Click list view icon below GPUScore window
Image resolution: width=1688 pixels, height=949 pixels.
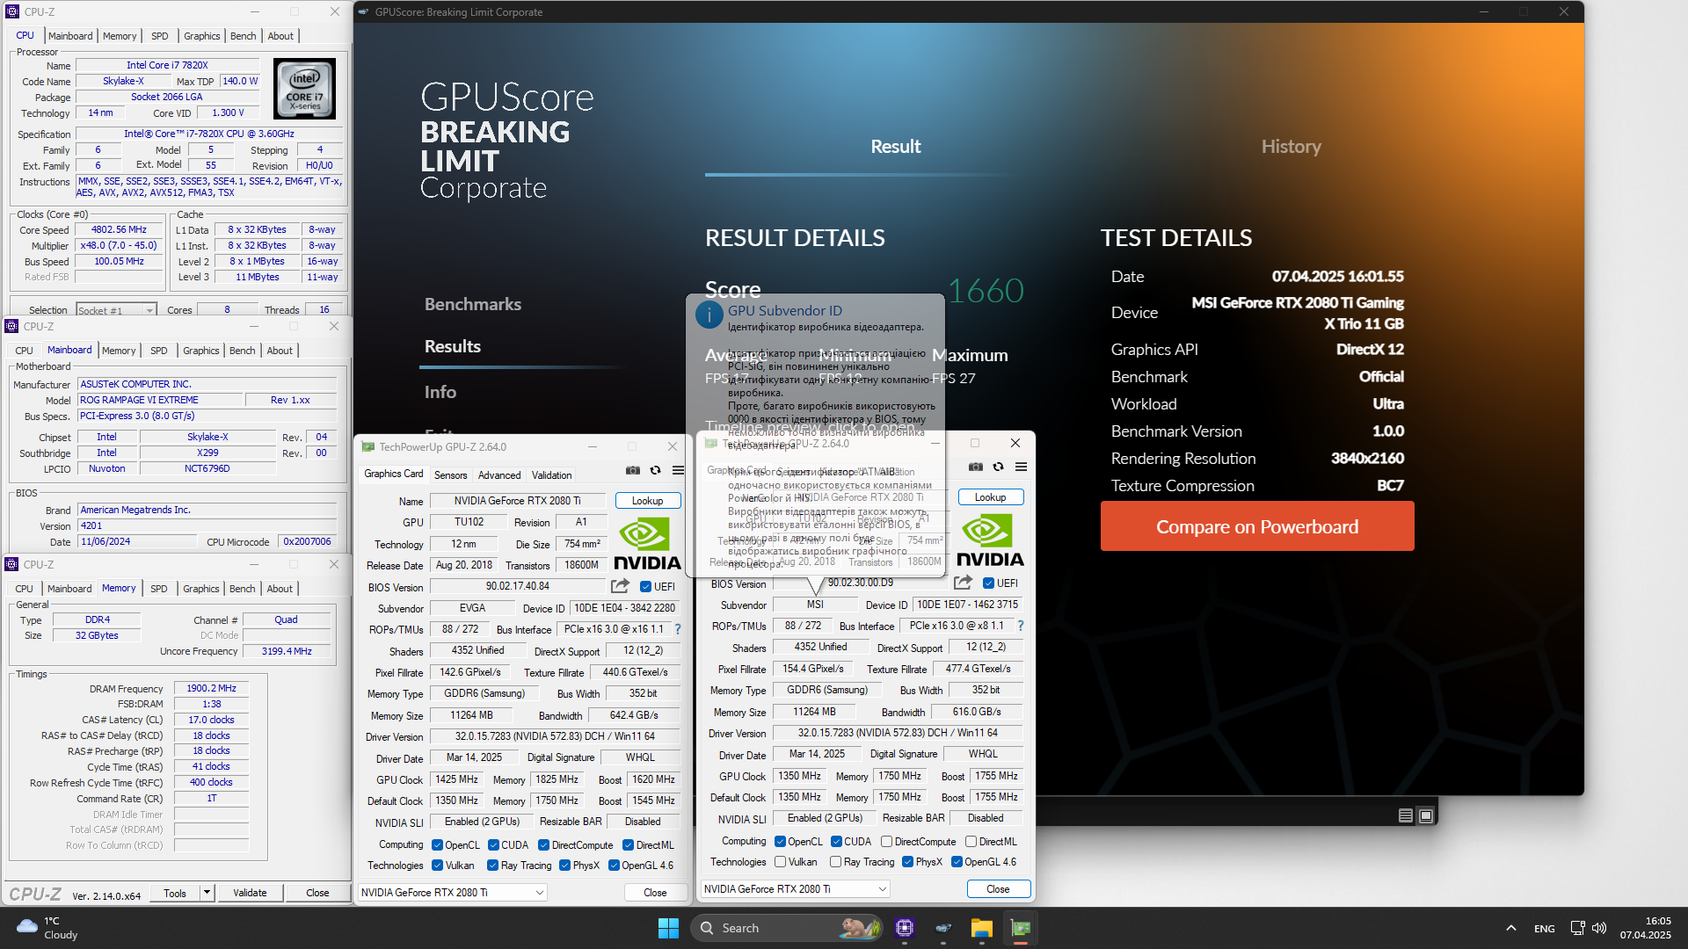(x=1406, y=815)
